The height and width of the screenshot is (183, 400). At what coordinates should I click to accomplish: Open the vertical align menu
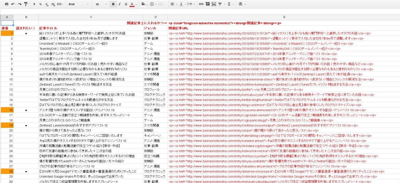182,4
